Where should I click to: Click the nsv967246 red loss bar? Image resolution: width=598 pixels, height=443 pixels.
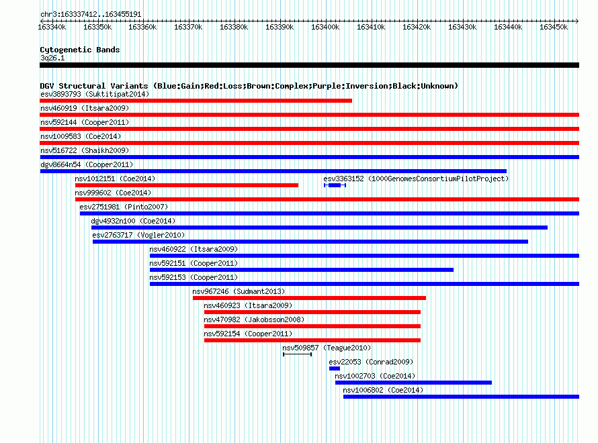tap(309, 298)
